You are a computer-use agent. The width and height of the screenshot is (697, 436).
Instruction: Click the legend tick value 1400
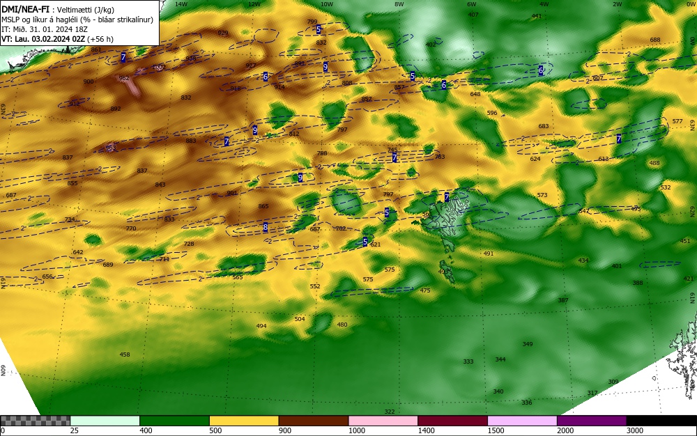427,430
